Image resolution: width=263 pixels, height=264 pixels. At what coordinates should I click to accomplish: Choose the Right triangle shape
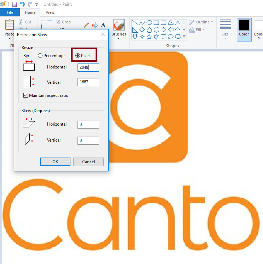pos(135,30)
